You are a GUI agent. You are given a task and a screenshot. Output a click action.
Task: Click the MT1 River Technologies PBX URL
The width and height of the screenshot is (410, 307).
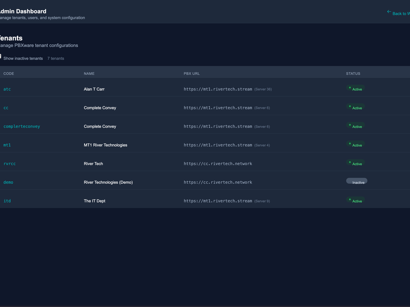coord(218,145)
